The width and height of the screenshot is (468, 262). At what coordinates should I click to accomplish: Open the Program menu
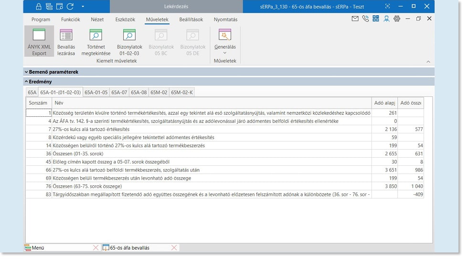(41, 20)
